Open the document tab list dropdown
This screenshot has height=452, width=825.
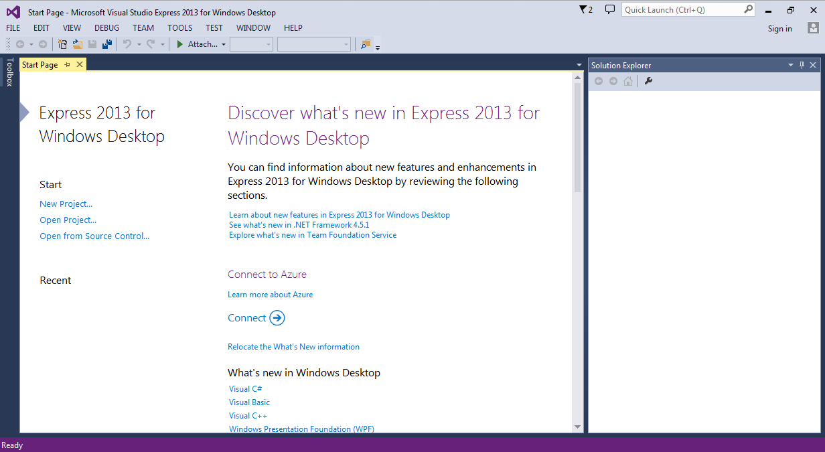click(579, 65)
